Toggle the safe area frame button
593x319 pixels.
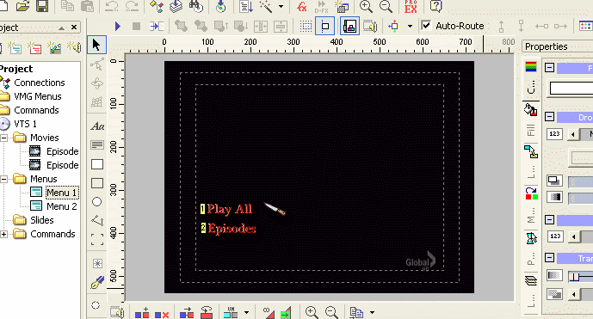click(x=324, y=26)
